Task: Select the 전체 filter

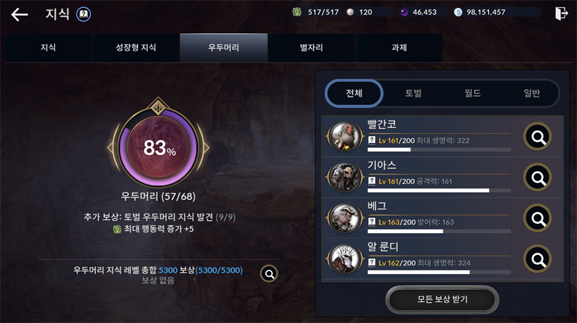Action: click(354, 94)
